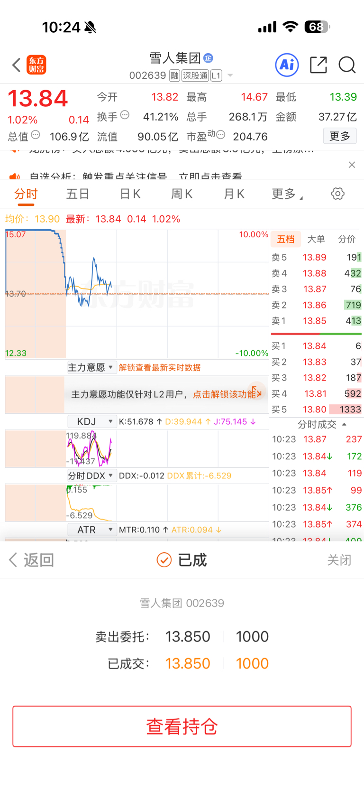Switch to the 分价 tab
The image size is (364, 792).
(x=347, y=239)
